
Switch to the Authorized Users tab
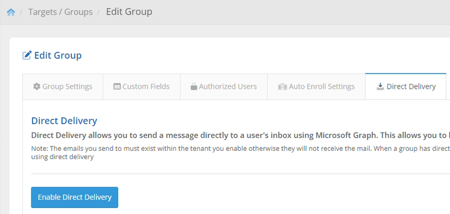click(224, 87)
